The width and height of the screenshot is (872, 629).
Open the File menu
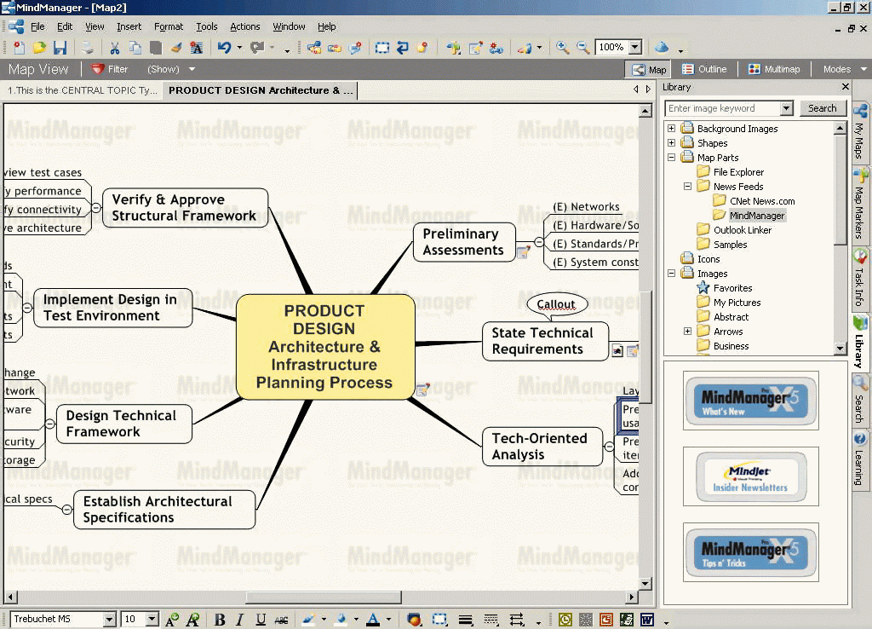[x=37, y=26]
